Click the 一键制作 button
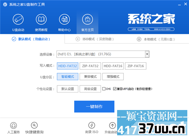 (x=94, y=107)
